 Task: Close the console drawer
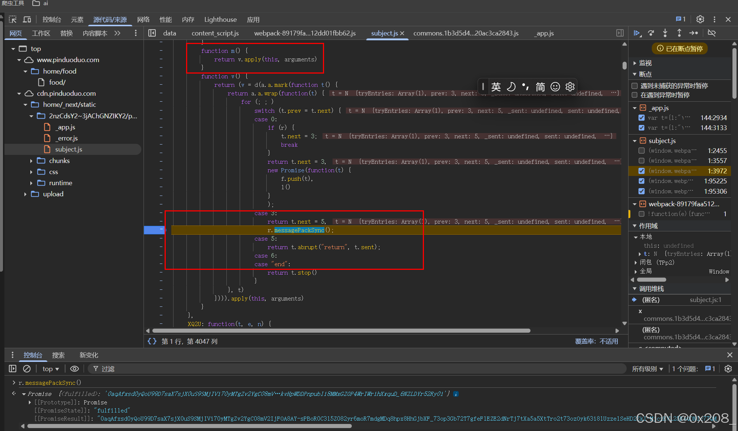(729, 355)
